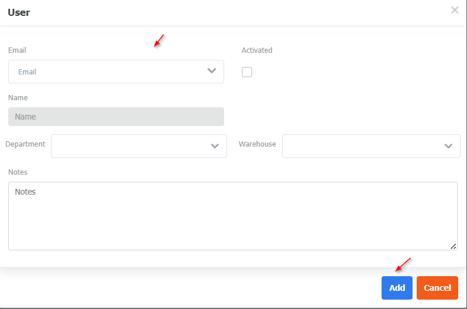
Task: Click into the Notes text area
Action: [x=232, y=216]
